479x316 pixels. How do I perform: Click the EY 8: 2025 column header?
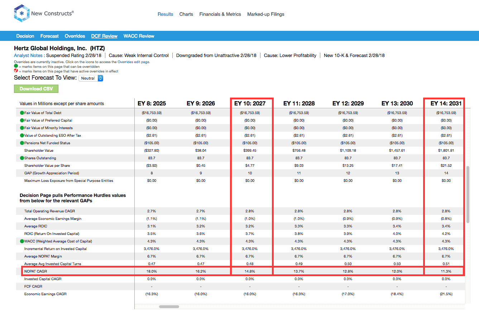click(152, 103)
